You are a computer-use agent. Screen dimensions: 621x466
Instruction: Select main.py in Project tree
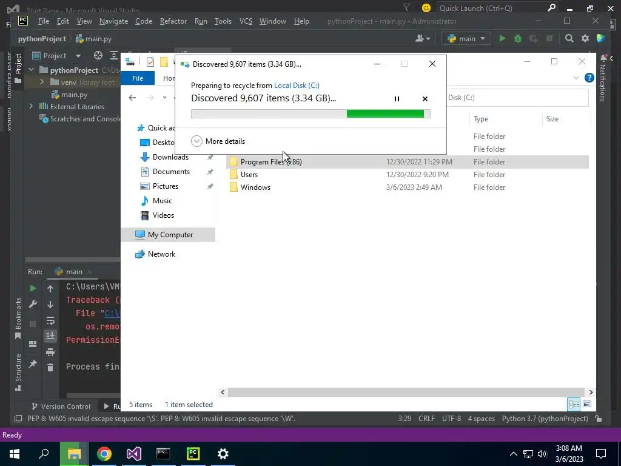pos(70,94)
